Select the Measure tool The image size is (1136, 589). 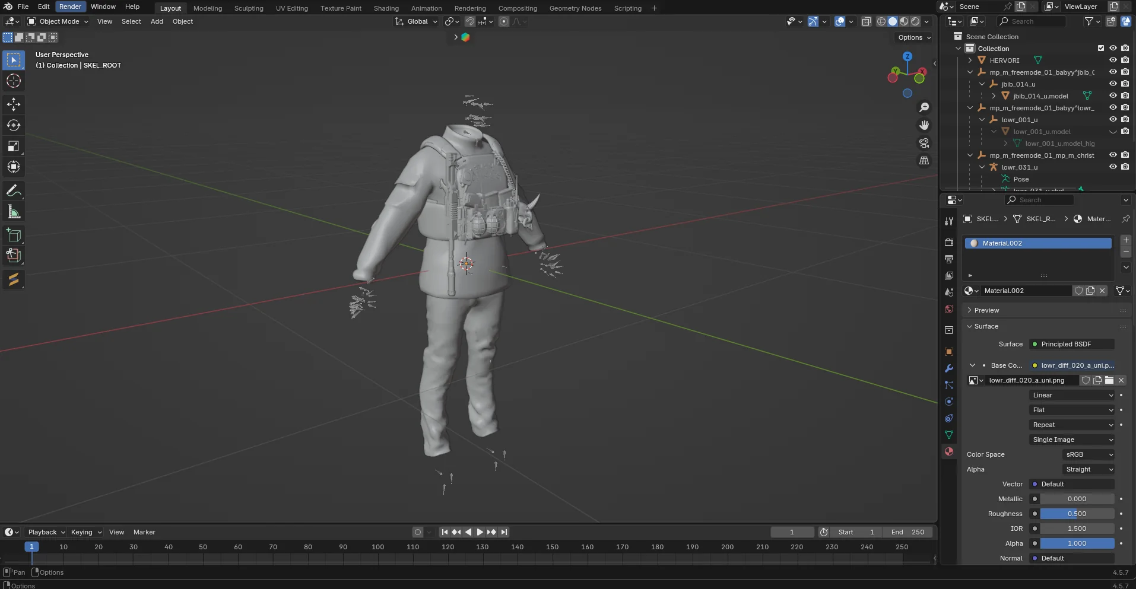pos(14,212)
